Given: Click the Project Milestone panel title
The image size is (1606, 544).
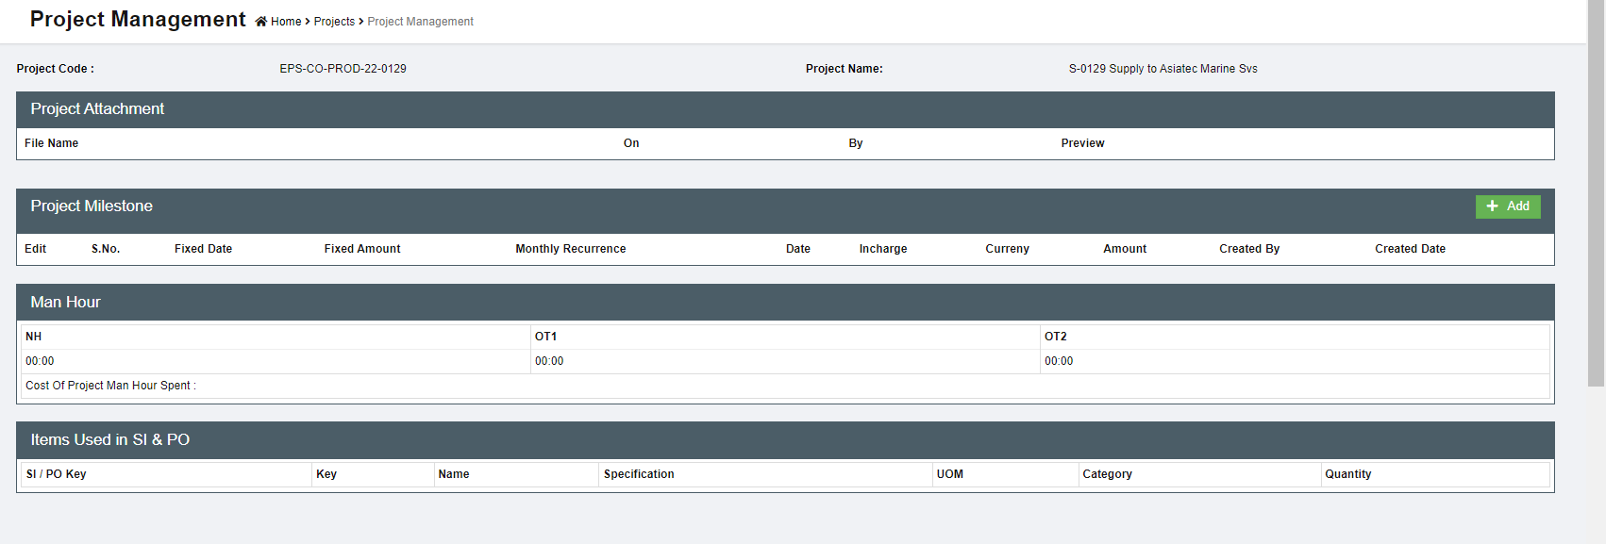Looking at the screenshot, I should 92,206.
